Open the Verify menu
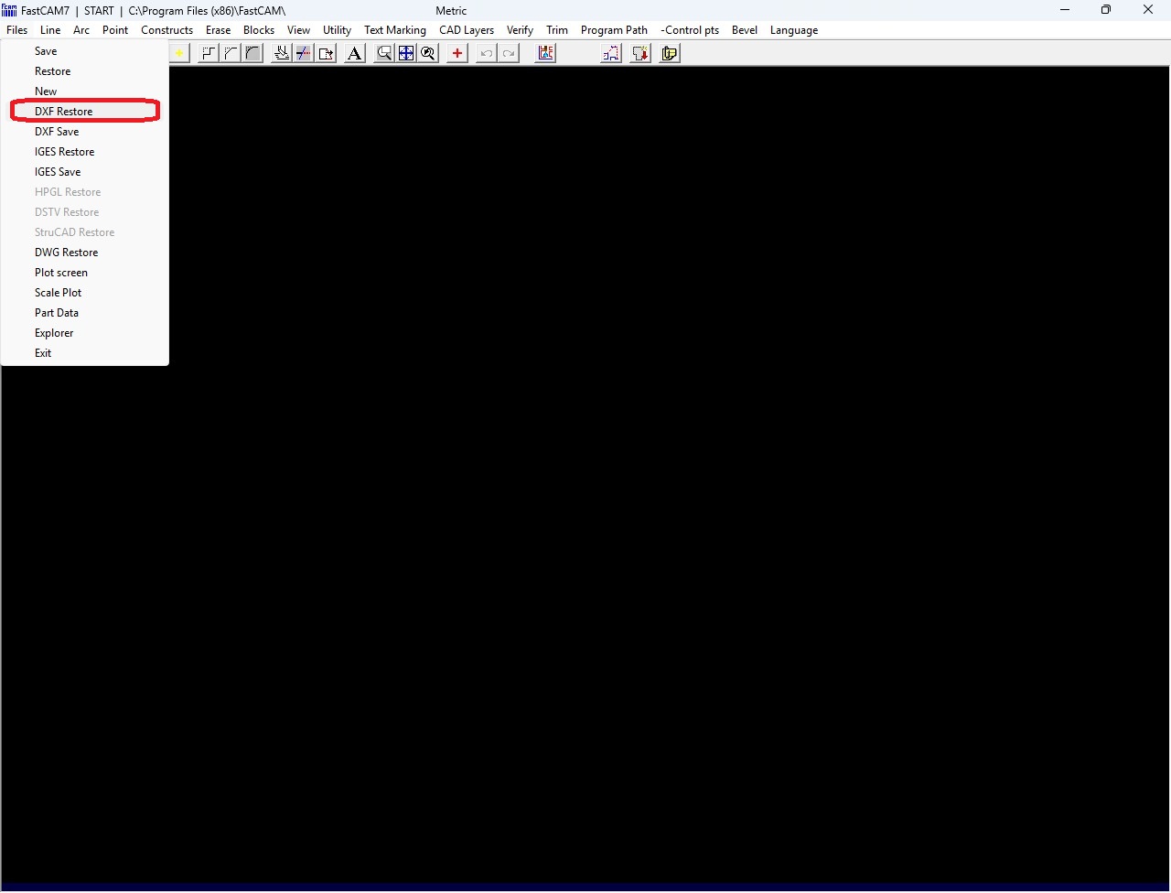Viewport: 1171px width, 893px height. 520,30
